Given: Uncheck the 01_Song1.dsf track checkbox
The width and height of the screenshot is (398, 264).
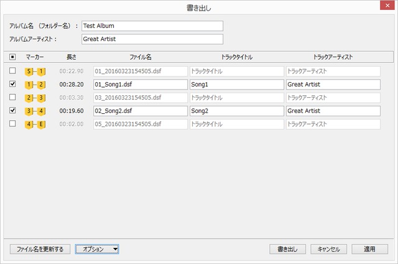Looking at the screenshot, I should click(x=13, y=84).
